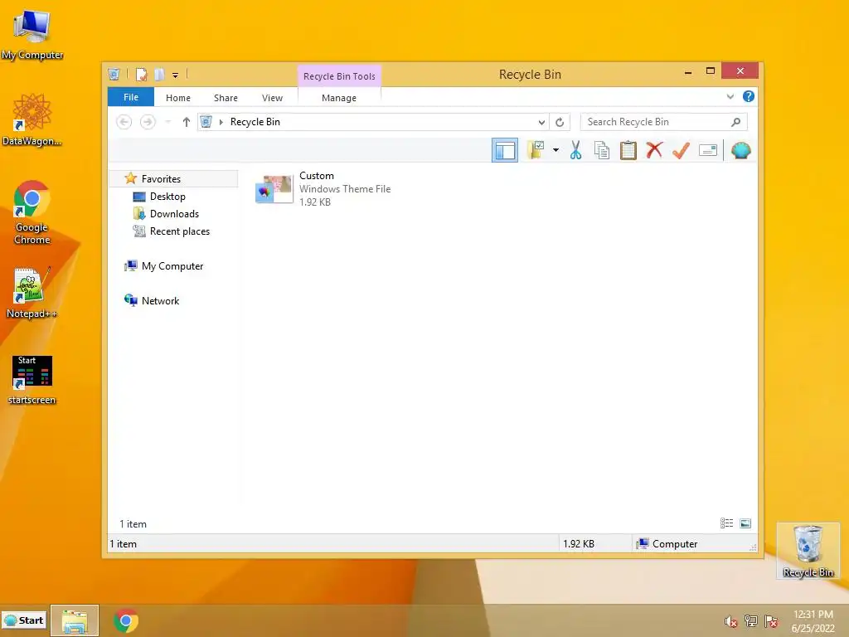Click the red X Delete icon
849x637 pixels.
654,150
